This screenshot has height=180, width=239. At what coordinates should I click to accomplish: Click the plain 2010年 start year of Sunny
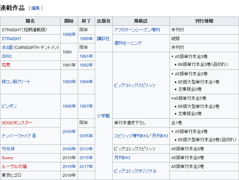(69, 158)
